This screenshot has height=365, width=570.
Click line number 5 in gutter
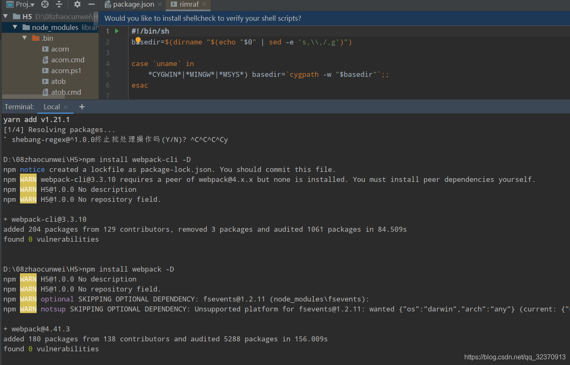[x=108, y=74]
